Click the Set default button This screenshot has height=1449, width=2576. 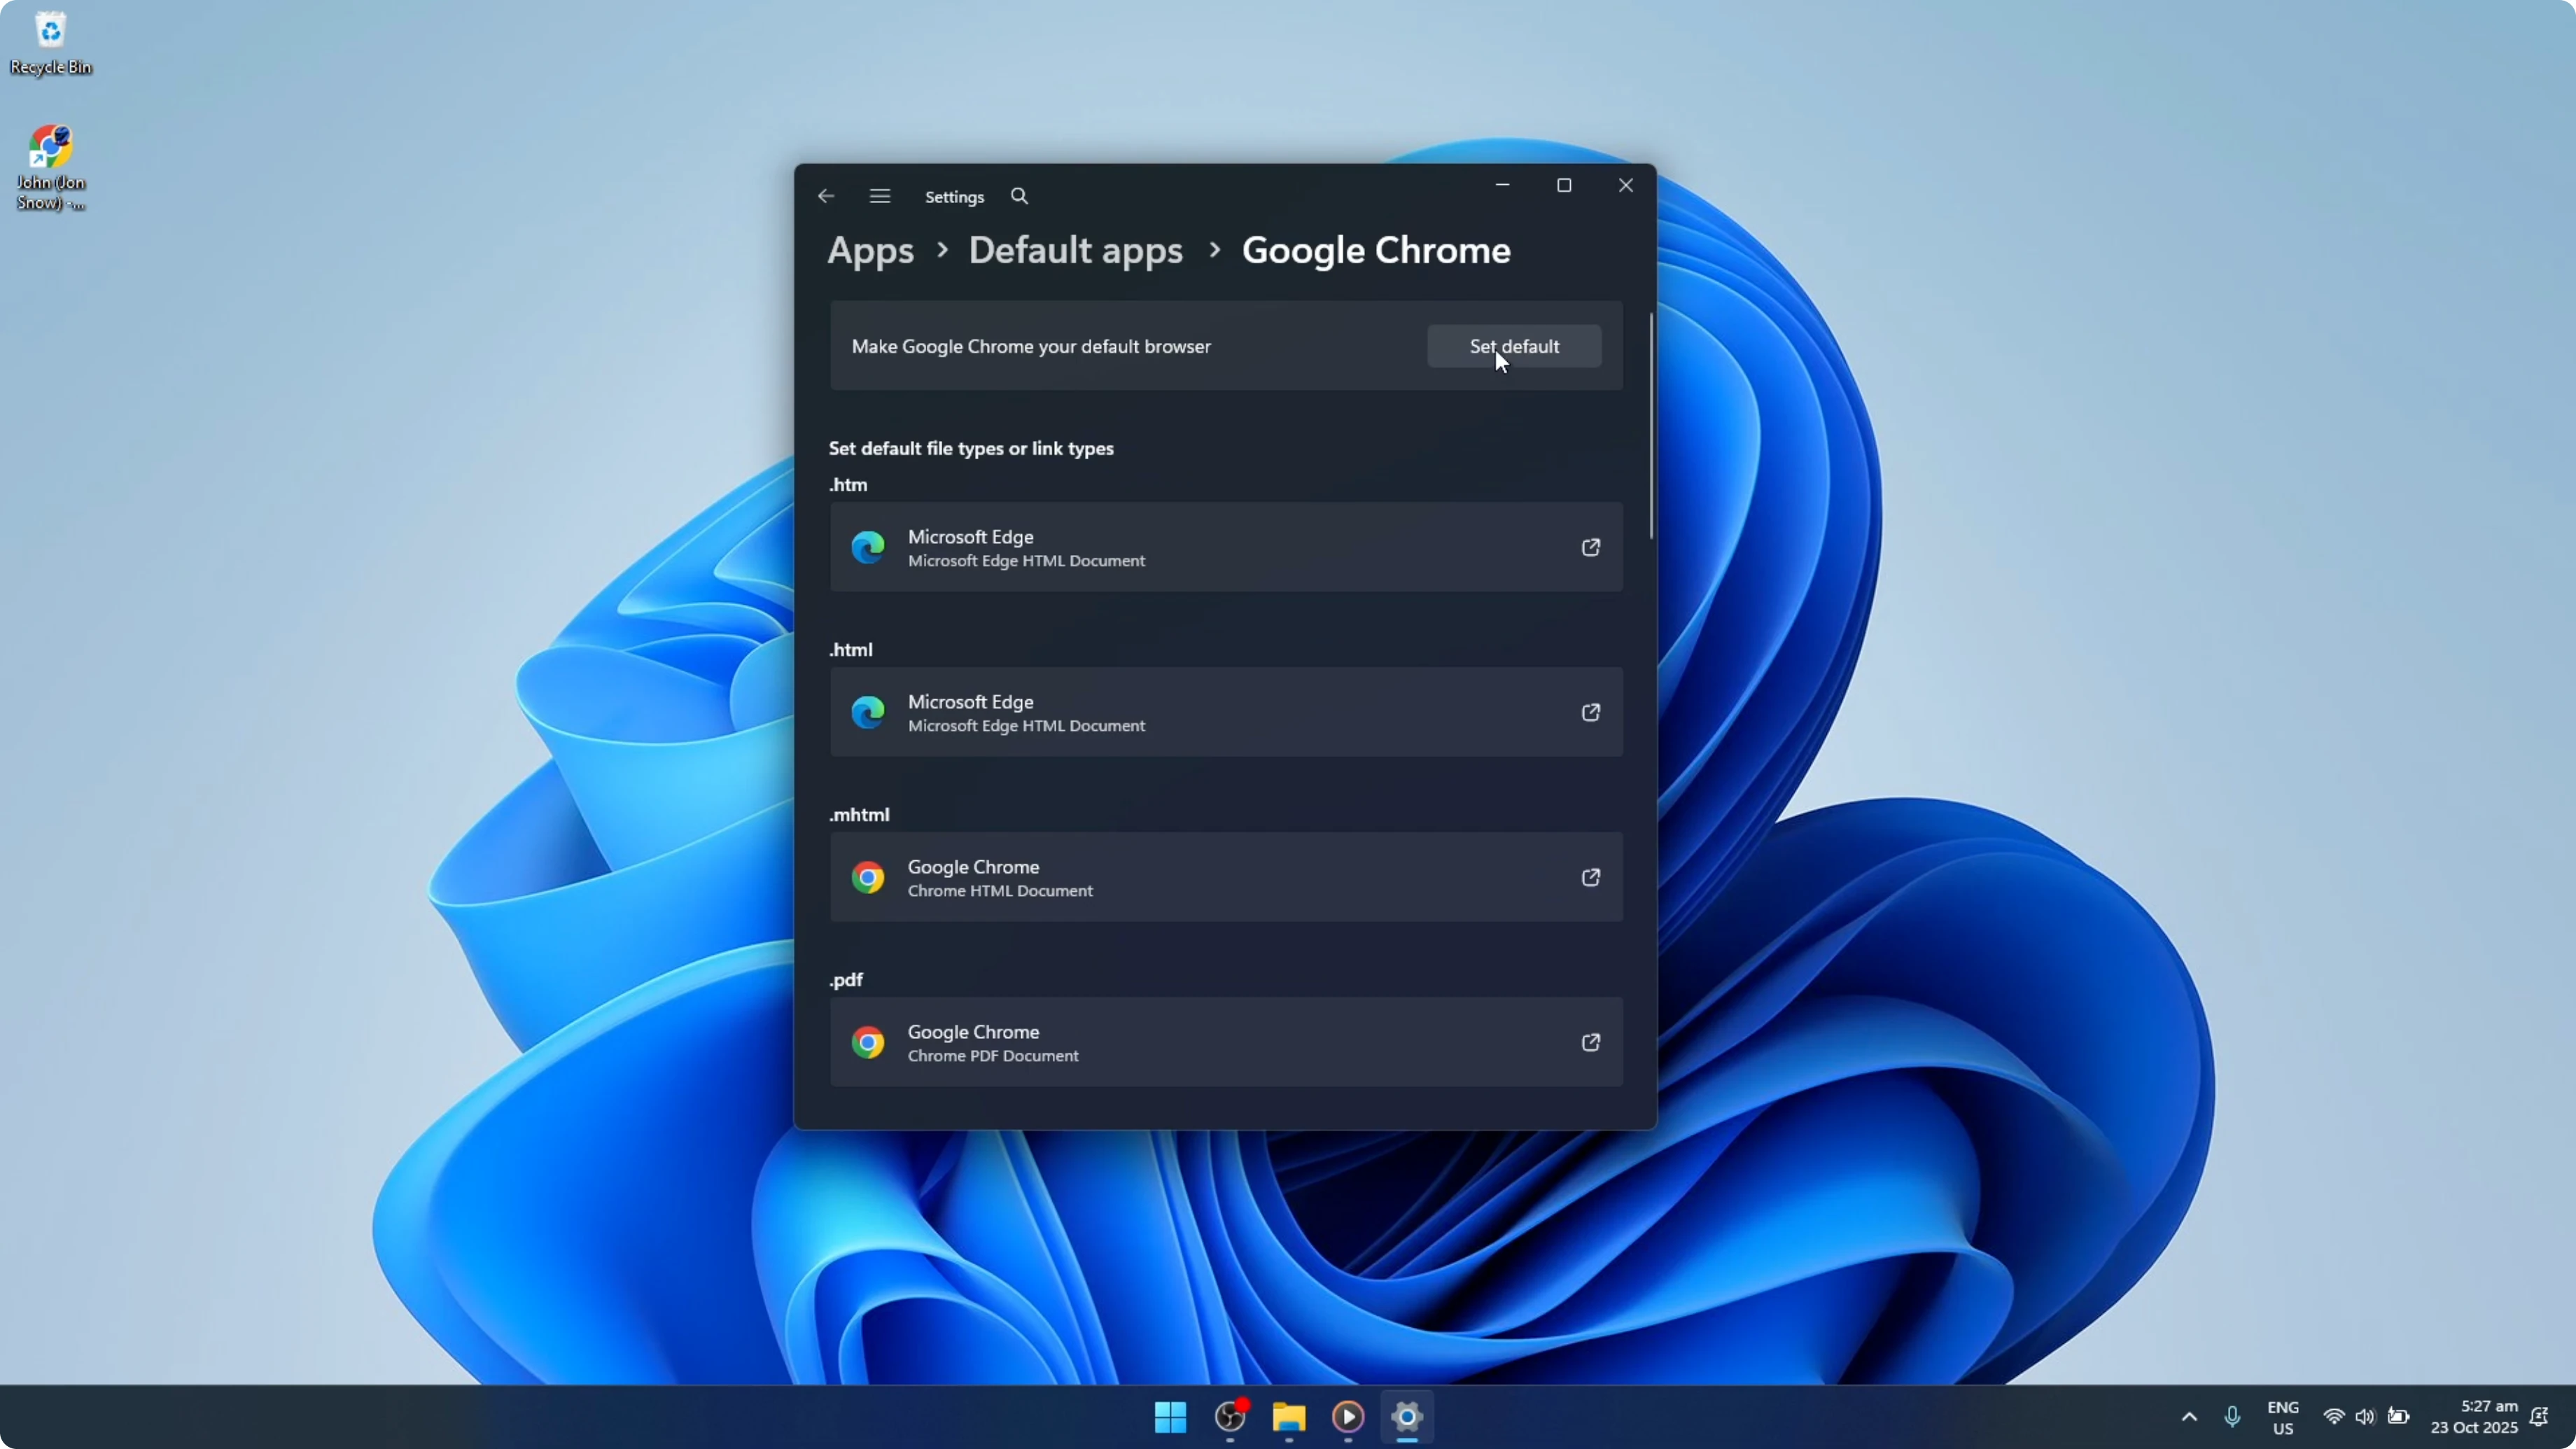(1513, 346)
